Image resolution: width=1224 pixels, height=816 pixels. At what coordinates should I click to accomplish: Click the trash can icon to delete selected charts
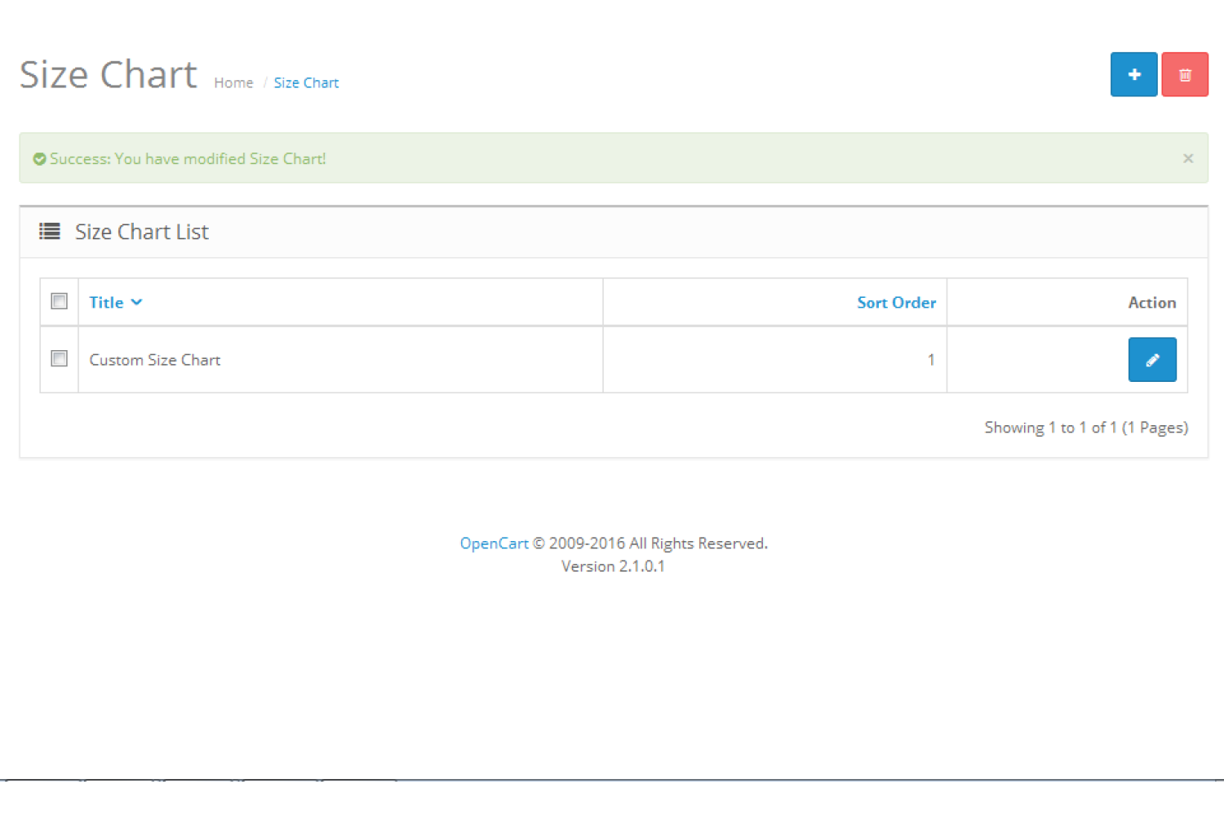point(1185,74)
